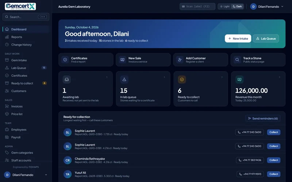
Task: Call Sophie Laurent for report AGL-2610-0380
Action: (249, 132)
